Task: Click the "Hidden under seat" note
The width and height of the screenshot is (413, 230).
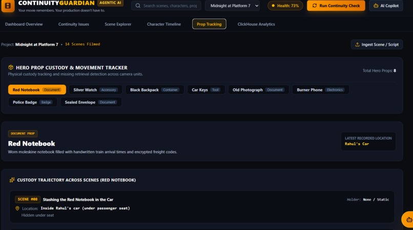Action: click(38, 215)
